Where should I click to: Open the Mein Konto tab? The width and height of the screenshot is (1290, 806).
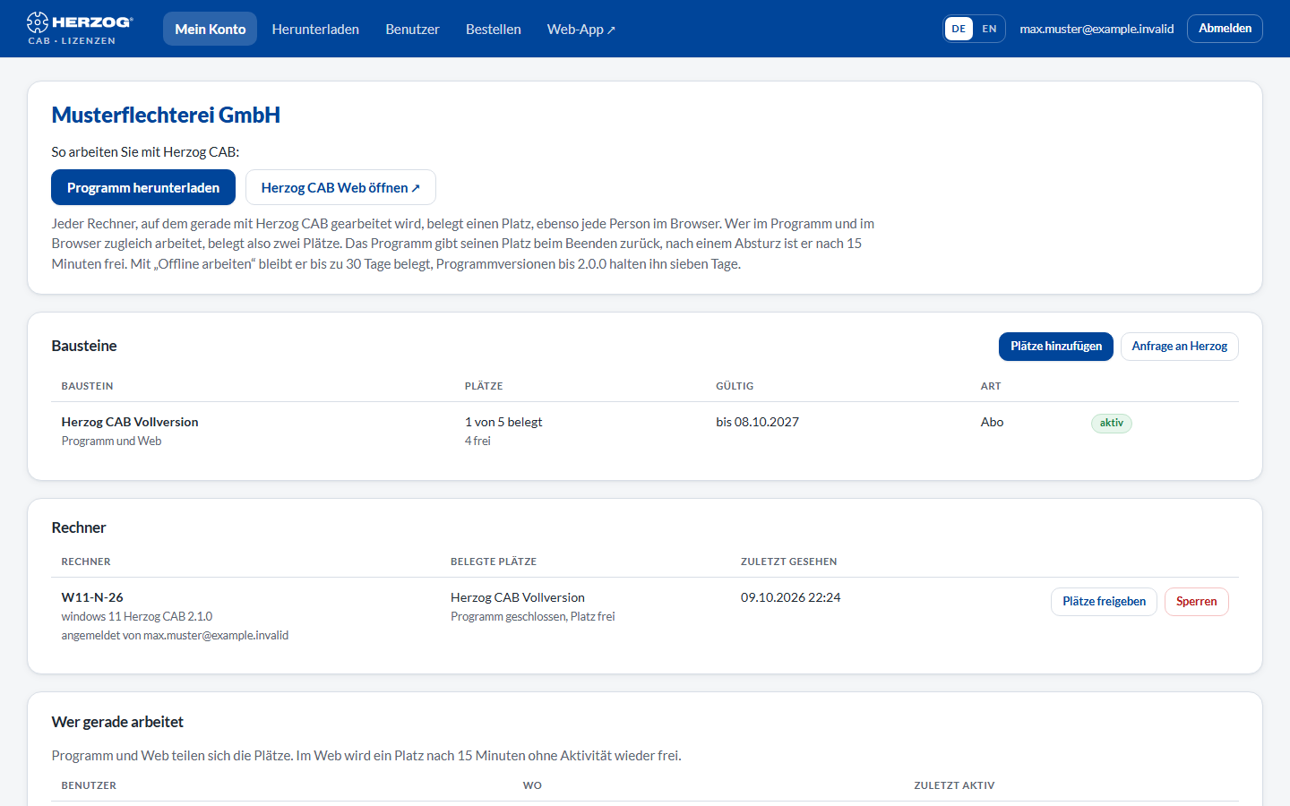point(210,29)
